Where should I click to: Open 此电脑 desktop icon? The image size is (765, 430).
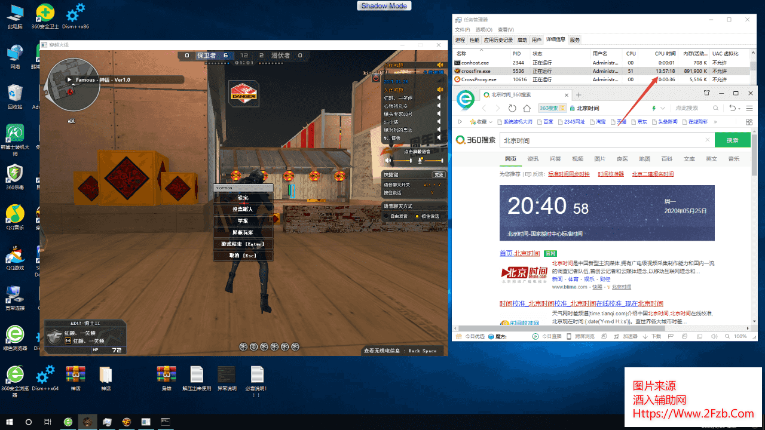coord(15,17)
